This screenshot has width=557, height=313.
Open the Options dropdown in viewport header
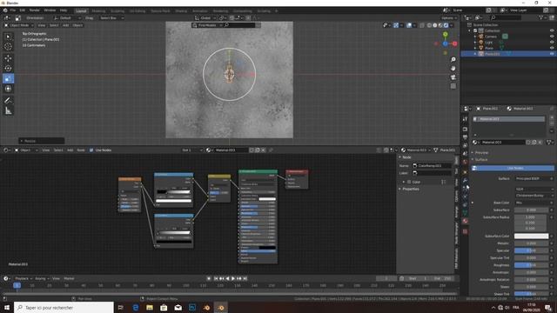449,17
